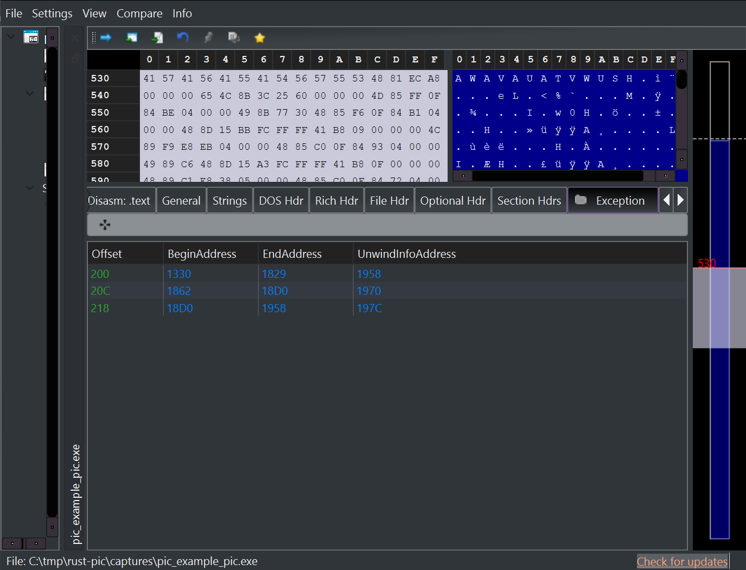Switch to the Disasm: .text tab
The image size is (746, 570).
pos(122,200)
